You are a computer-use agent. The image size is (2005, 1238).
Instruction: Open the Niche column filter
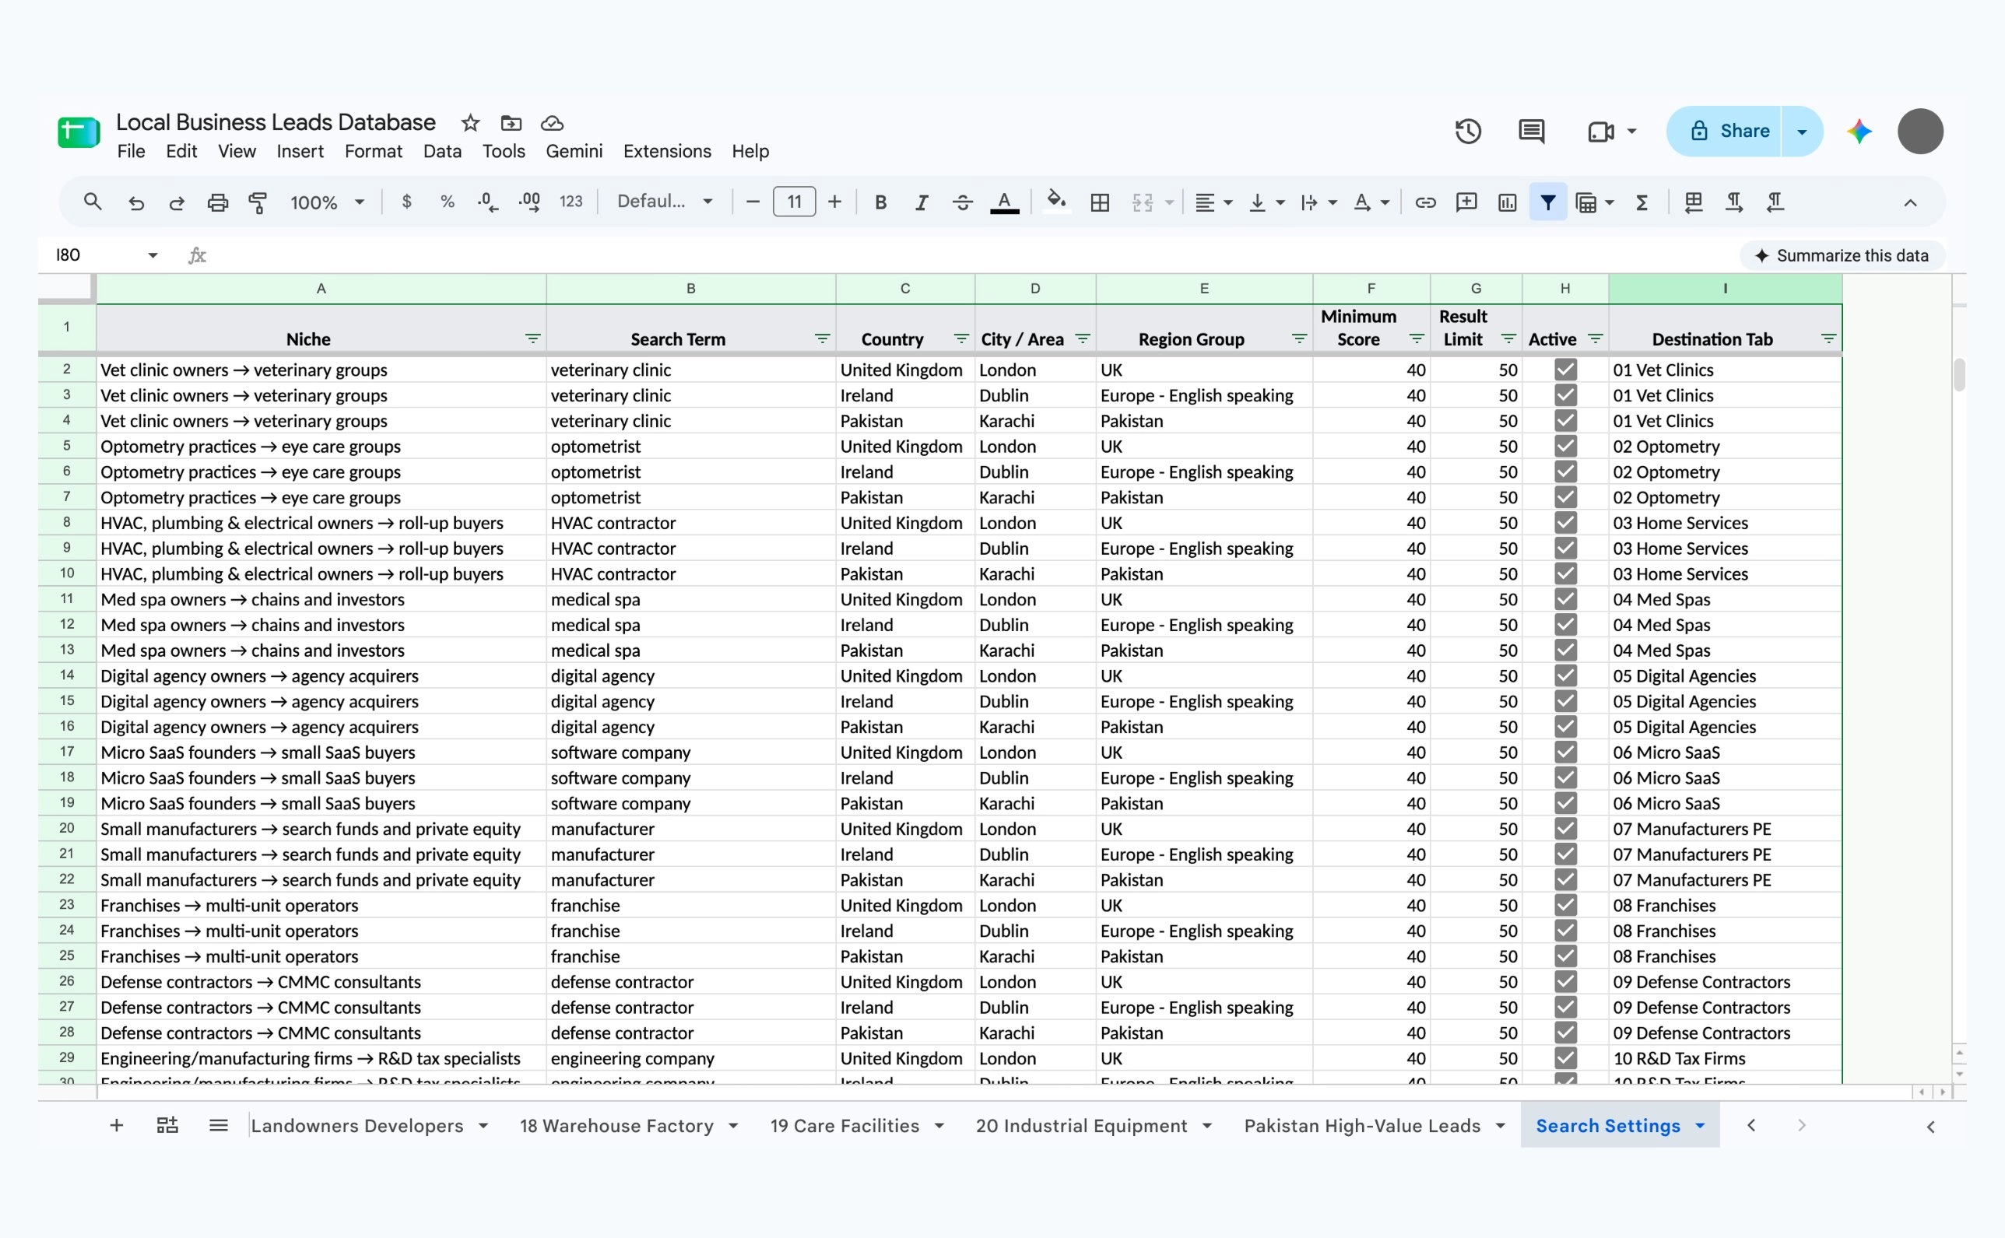[532, 339]
